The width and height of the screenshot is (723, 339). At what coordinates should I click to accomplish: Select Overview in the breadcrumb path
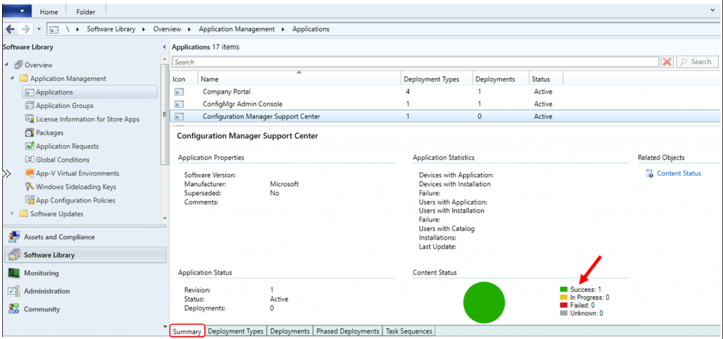click(x=167, y=29)
